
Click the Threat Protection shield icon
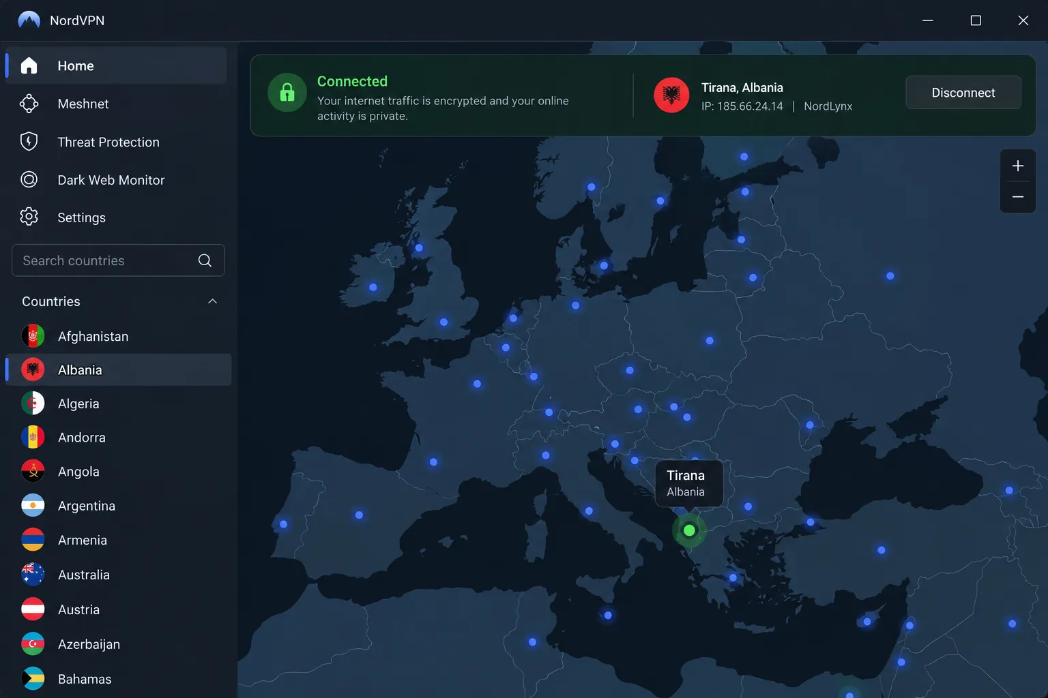coord(29,142)
